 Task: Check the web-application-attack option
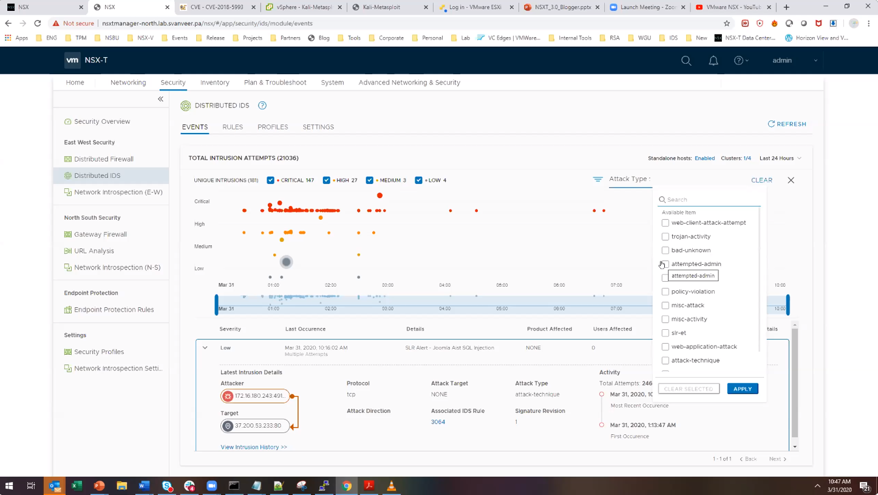(665, 347)
